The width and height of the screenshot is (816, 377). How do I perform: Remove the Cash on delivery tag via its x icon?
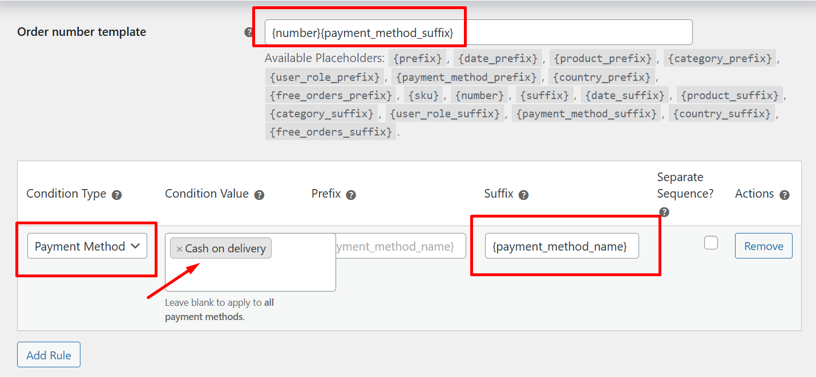click(x=180, y=248)
